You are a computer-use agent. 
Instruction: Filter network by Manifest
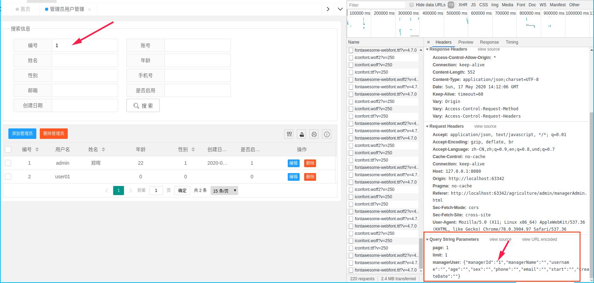[x=557, y=5]
